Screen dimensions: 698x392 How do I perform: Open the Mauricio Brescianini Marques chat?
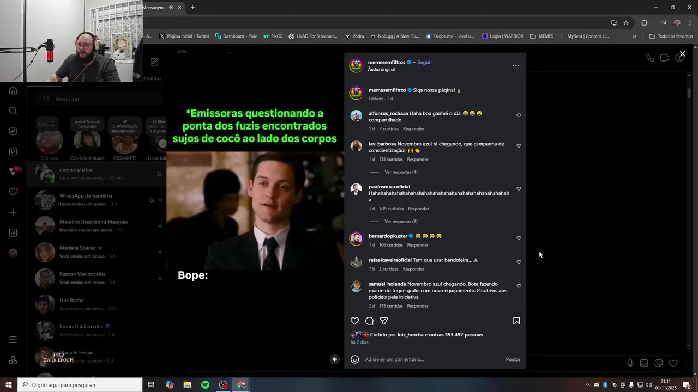coord(97,226)
